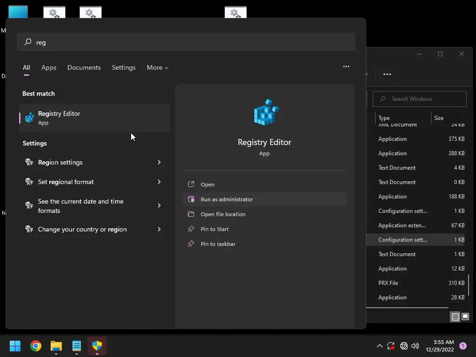Open the Windows Start button
The height and width of the screenshot is (357, 476).
[x=15, y=346]
